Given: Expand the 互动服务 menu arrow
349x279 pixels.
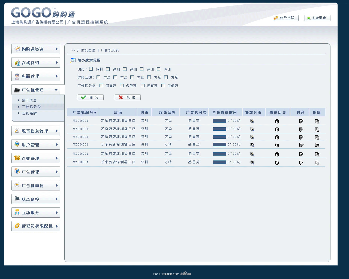Looking at the screenshot, I should tap(57, 213).
